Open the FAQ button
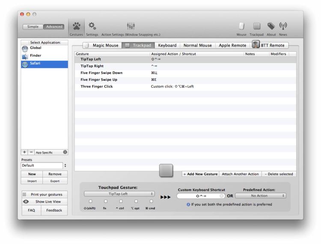This screenshot has width=321, height=244. pyautogui.click(x=31, y=210)
